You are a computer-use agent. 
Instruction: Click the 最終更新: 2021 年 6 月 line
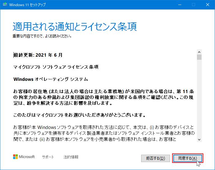(38, 55)
